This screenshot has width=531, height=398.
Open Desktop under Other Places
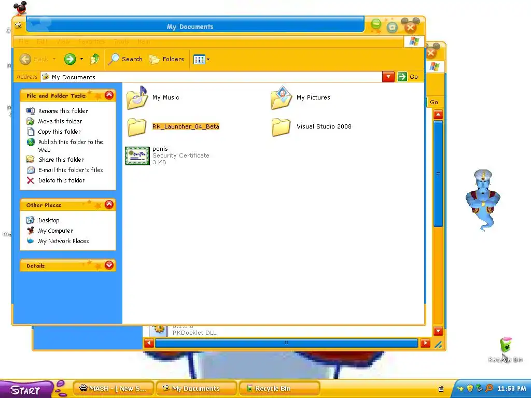click(49, 220)
